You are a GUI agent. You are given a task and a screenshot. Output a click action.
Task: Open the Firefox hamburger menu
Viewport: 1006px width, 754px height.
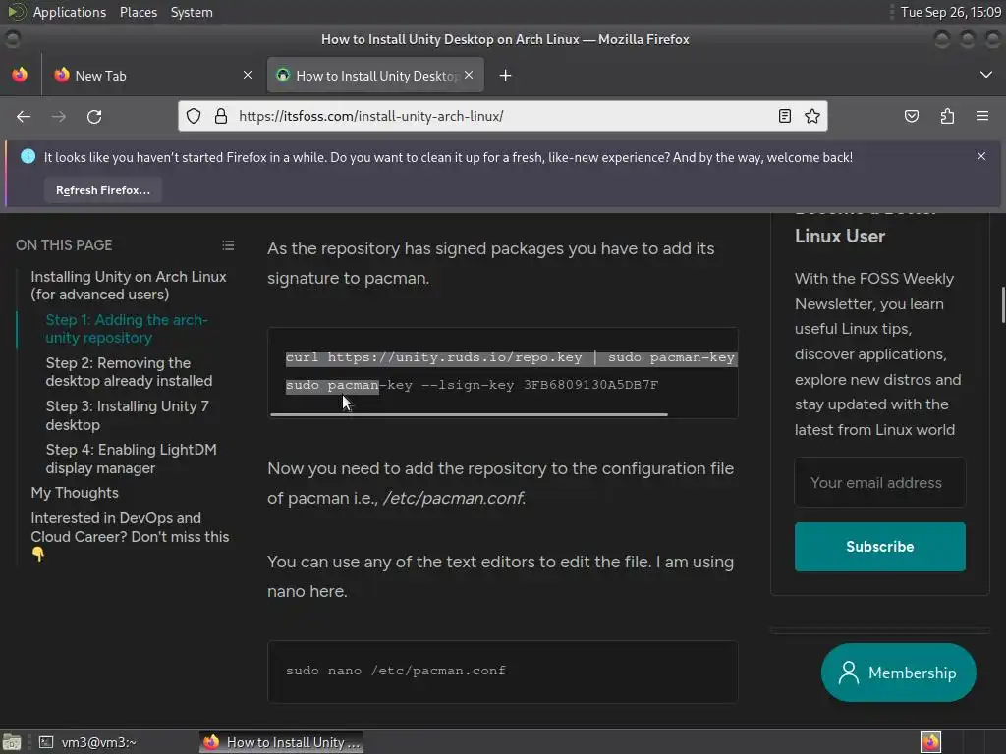point(982,116)
